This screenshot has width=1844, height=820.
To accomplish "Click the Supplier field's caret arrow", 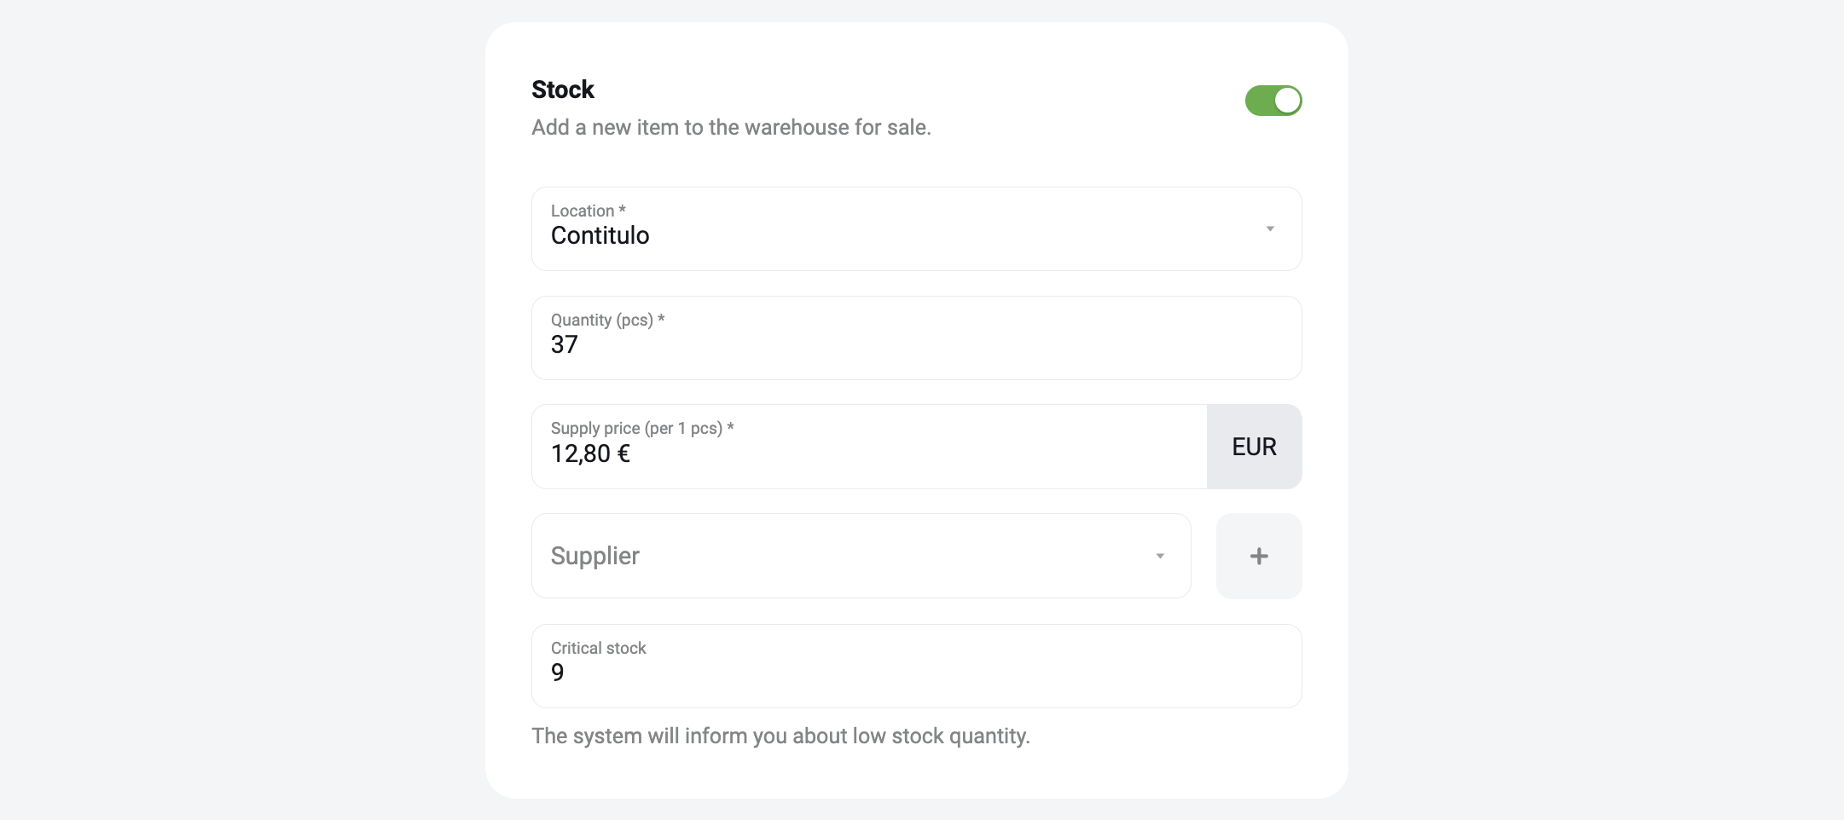I will click(x=1160, y=556).
